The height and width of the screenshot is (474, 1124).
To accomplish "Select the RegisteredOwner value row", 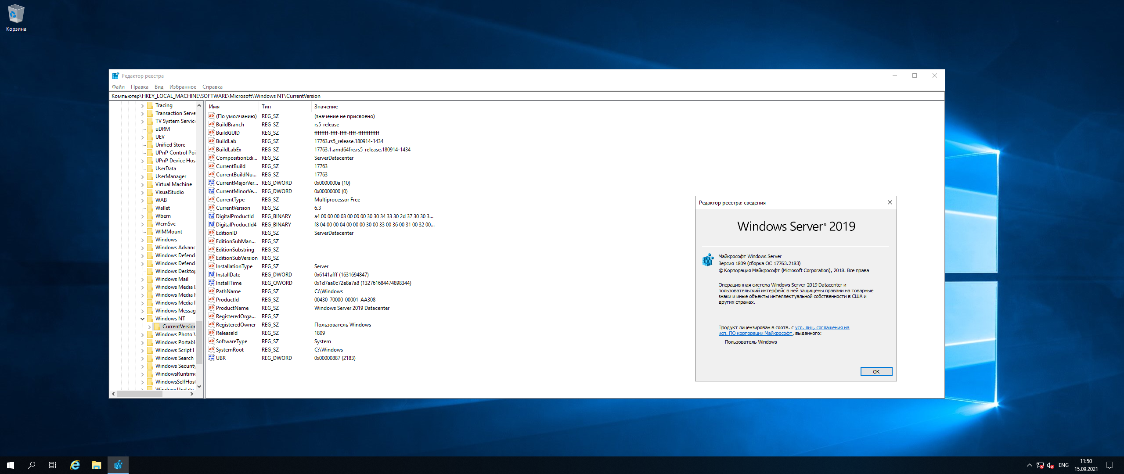I will click(x=322, y=324).
